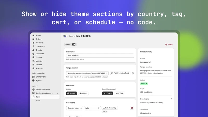Choose ALL (AND) conditions match
208x117 pixels.
coord(108,93)
